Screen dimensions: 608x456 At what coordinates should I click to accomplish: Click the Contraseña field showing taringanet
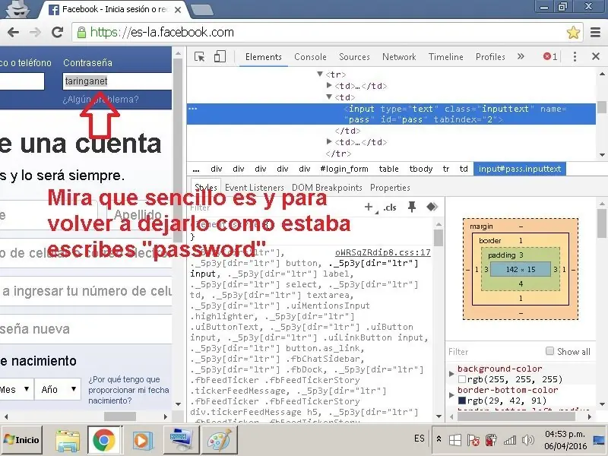(x=117, y=81)
